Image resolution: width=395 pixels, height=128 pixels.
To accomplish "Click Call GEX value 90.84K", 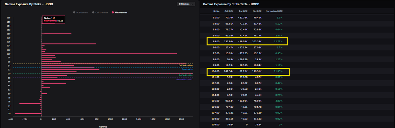I will tap(229, 101).
